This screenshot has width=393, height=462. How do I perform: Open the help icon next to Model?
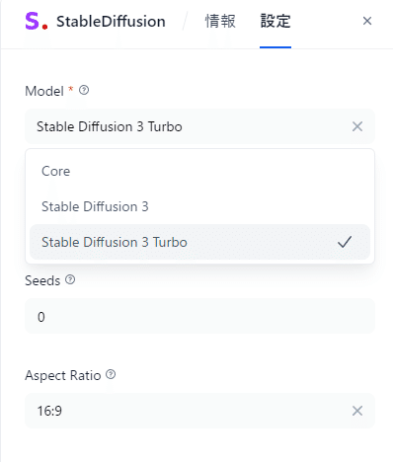tap(84, 90)
